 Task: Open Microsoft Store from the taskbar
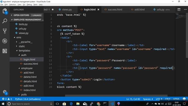point(64,104)
